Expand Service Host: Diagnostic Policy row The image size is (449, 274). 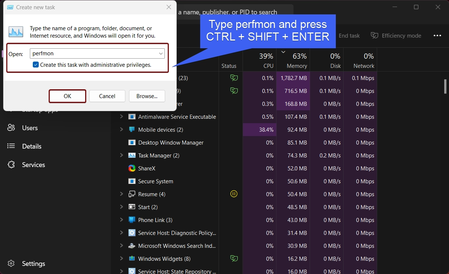tap(121, 233)
